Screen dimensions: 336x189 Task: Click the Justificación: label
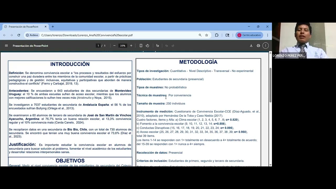22,144
